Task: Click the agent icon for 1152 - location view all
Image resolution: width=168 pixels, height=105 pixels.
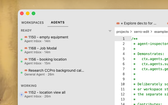Action: coord(26,92)
